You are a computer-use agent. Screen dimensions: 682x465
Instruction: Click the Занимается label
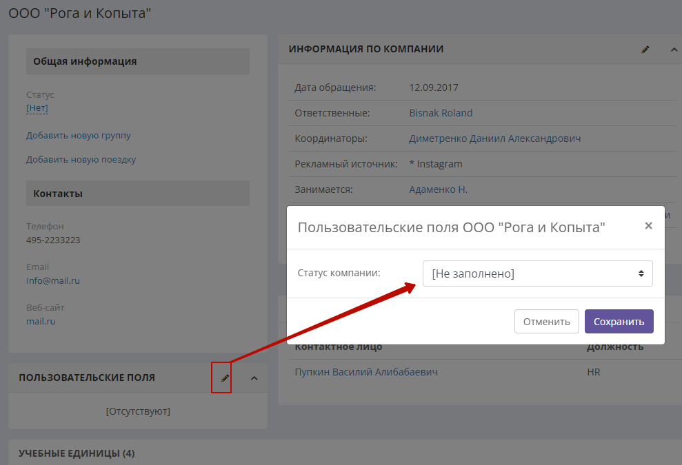point(324,189)
